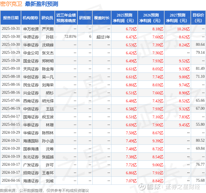This screenshot has width=206, height=193.
Task: Select the 兴业证券 institution cell
Action: [31, 93]
